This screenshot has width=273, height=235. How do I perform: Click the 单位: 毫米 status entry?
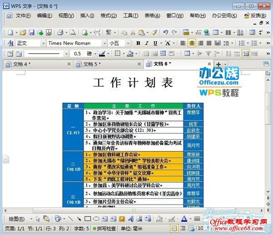click(x=131, y=228)
